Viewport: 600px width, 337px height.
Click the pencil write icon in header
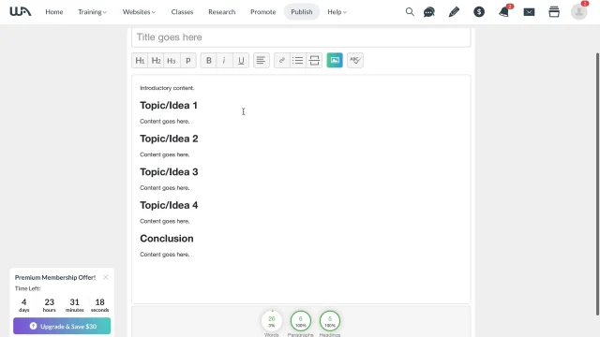pyautogui.click(x=454, y=12)
